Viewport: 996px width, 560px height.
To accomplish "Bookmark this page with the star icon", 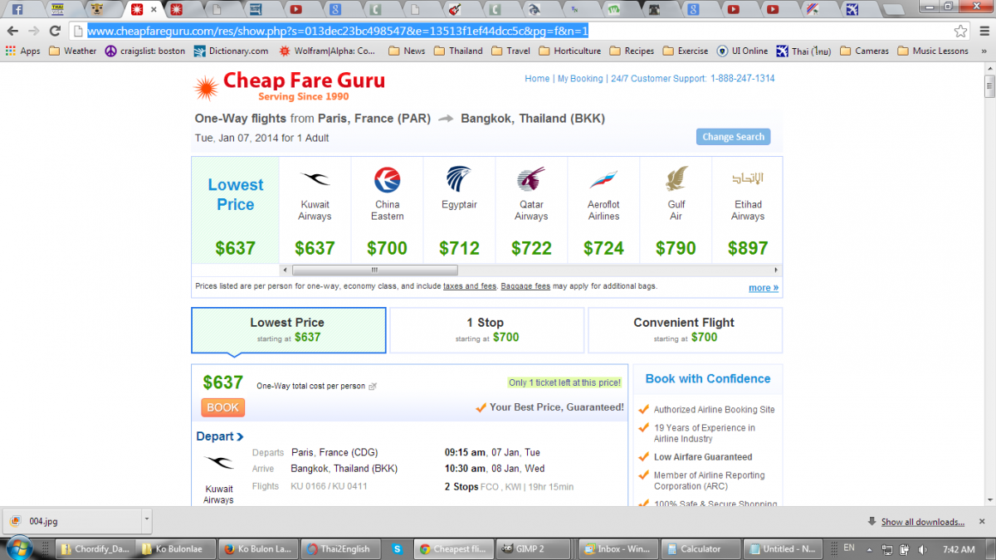I will [960, 31].
